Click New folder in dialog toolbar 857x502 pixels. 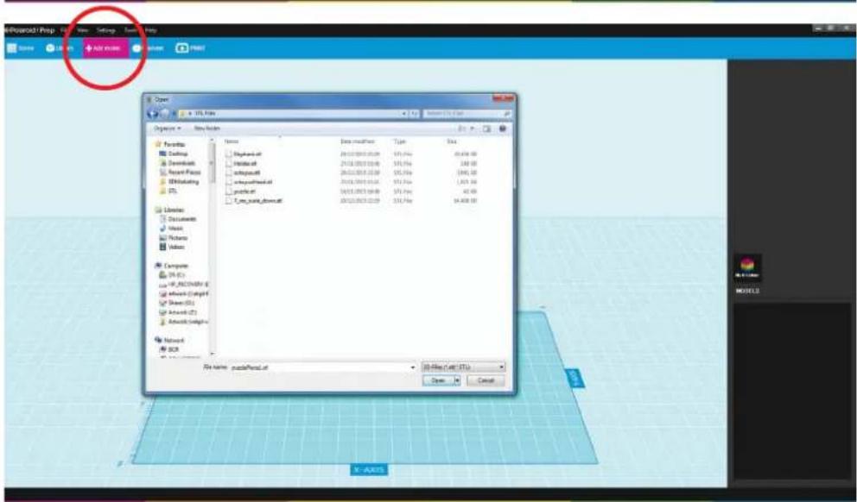pyautogui.click(x=207, y=129)
